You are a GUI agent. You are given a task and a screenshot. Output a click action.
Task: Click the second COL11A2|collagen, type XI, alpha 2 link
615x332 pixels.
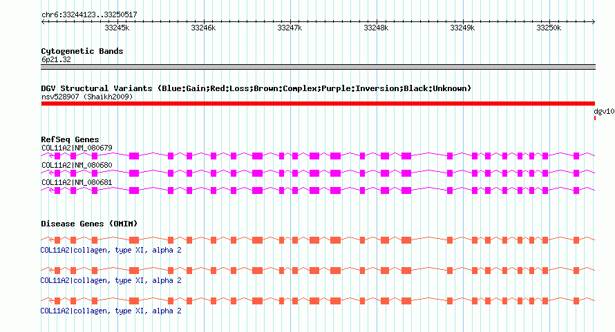click(x=111, y=281)
